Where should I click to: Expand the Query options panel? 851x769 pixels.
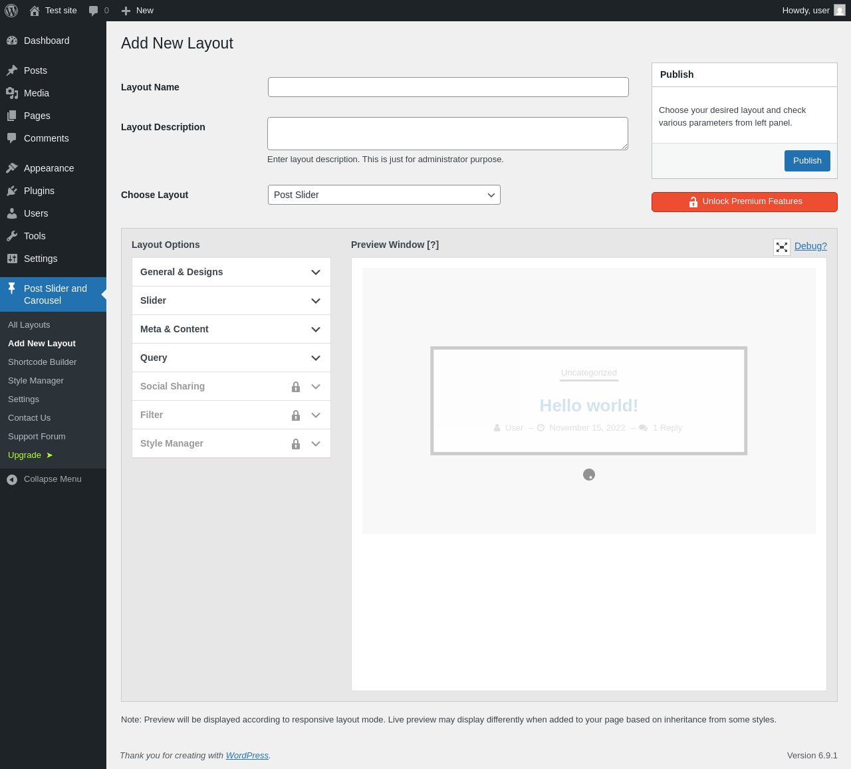pos(231,358)
